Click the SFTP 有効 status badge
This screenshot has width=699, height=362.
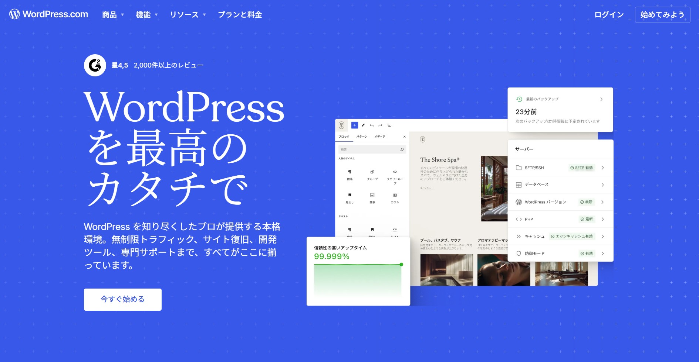[x=582, y=168]
